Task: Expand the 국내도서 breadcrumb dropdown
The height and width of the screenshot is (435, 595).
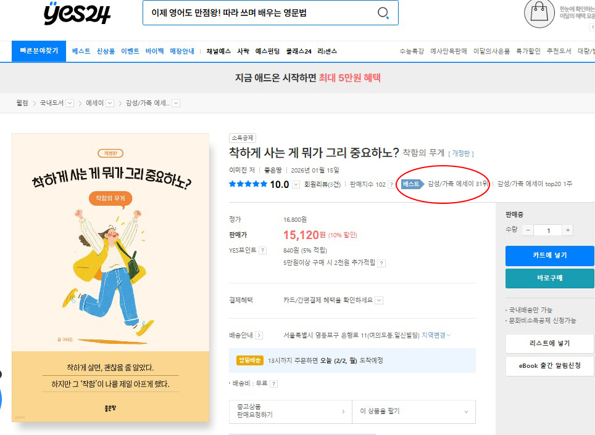Action: [x=70, y=103]
